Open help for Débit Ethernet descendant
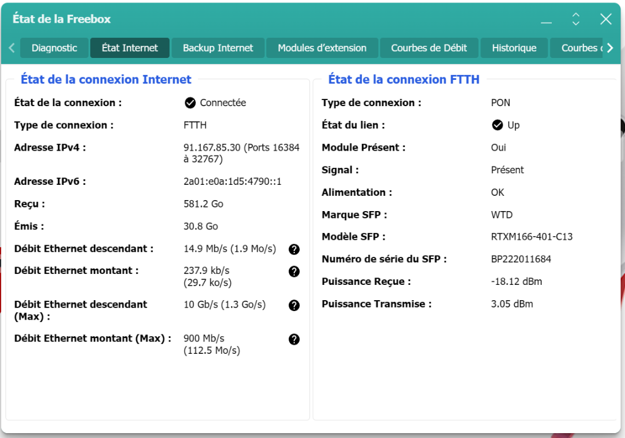The width and height of the screenshot is (625, 438). [x=294, y=249]
